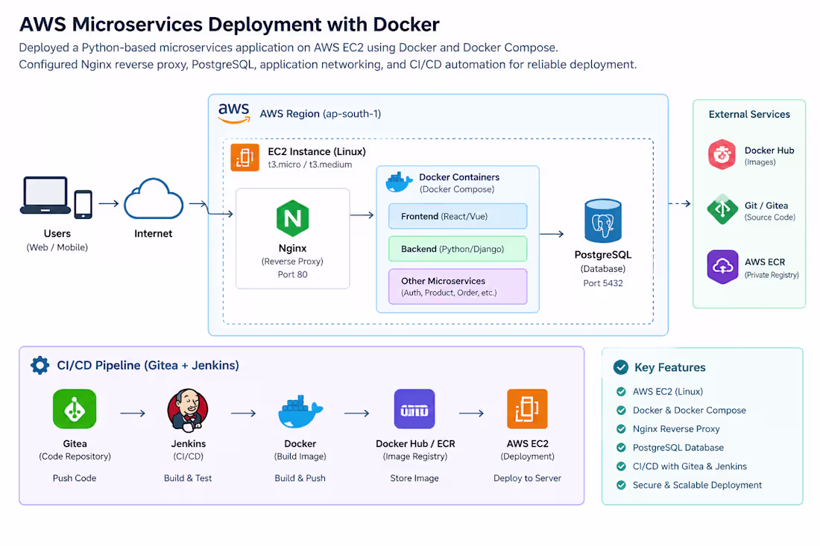Click the Jenkins butler icon
Screen dimensions: 820x546
[188, 410]
